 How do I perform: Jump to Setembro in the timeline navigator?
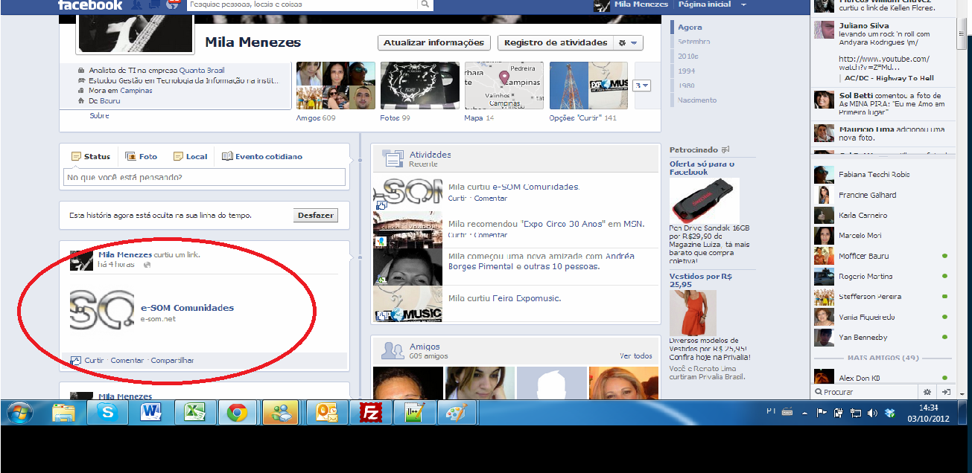pyautogui.click(x=693, y=42)
